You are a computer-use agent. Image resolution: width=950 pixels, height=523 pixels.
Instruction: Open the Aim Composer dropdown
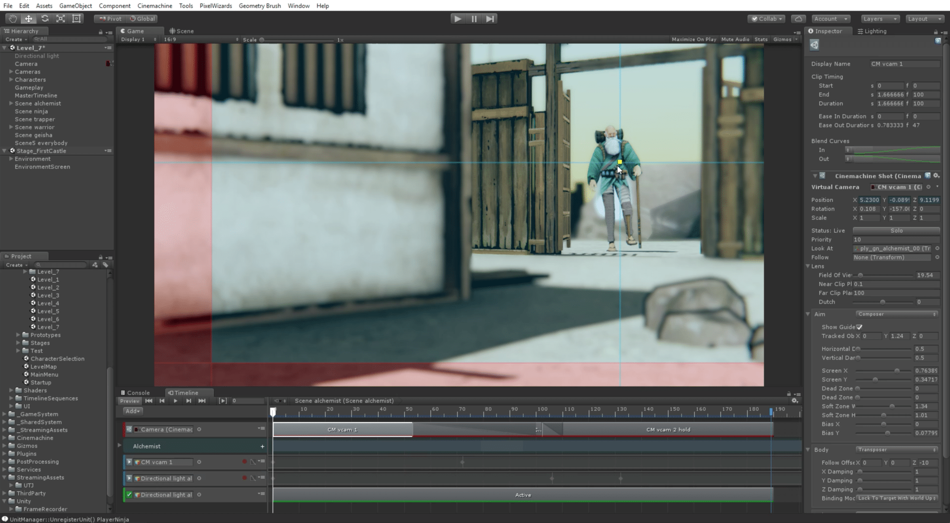(897, 314)
